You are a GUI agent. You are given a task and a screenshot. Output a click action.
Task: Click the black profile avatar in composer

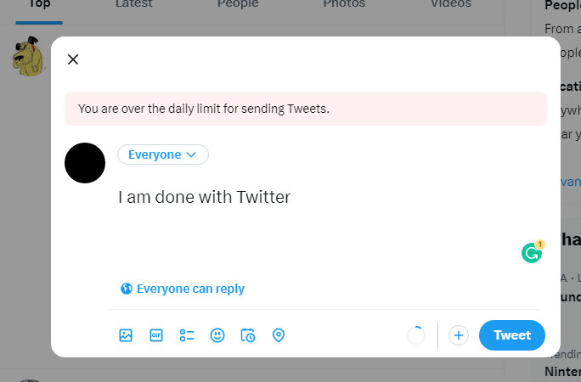[x=85, y=163]
